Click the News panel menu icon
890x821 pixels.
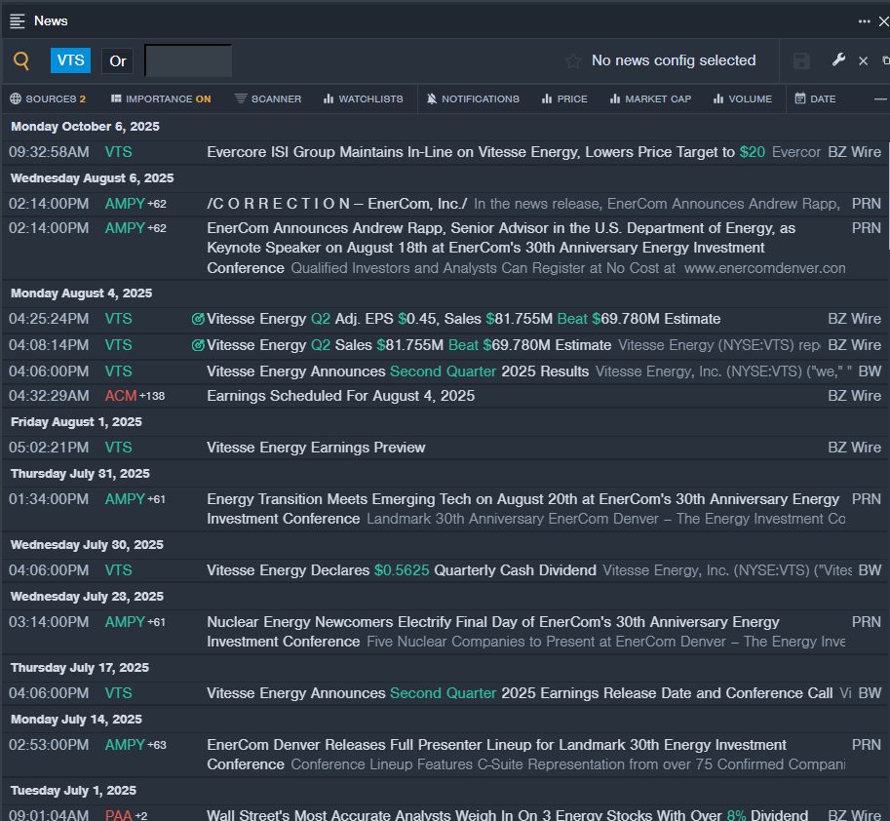[18, 20]
